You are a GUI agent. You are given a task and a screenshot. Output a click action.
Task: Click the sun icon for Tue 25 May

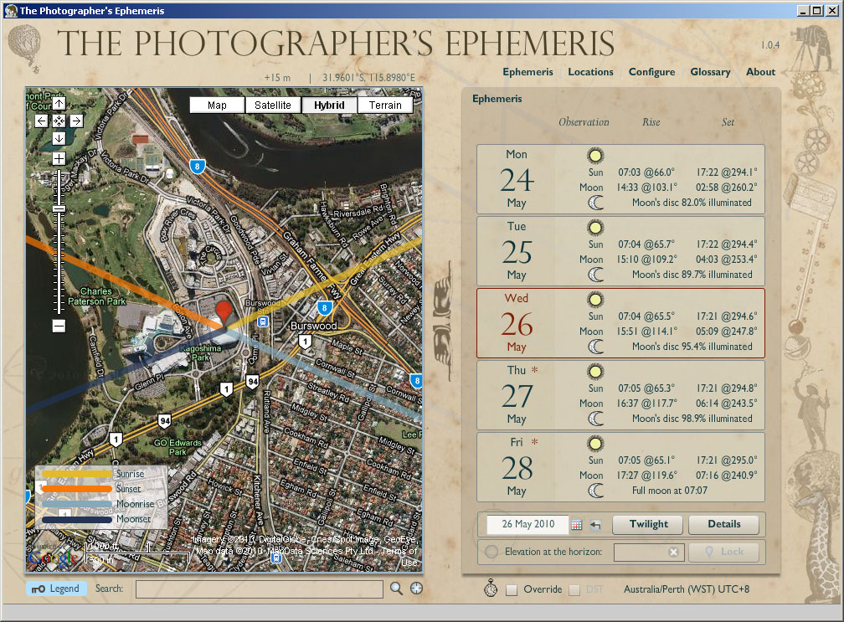595,228
